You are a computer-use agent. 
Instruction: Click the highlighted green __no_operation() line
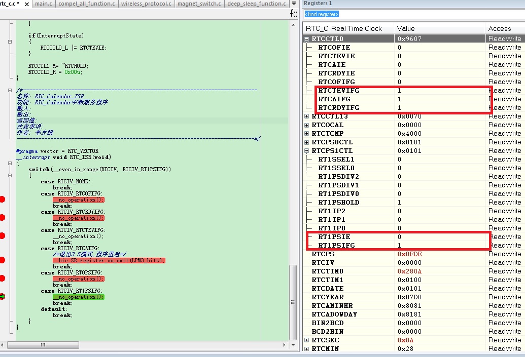coord(79,297)
